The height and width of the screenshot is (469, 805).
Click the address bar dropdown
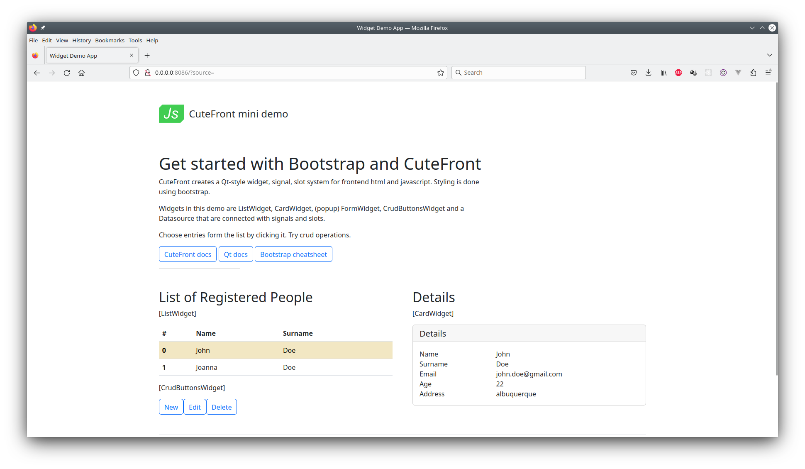(769, 55)
